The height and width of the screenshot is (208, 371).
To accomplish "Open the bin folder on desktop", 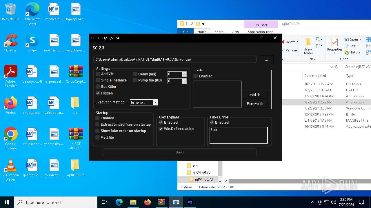I will [x=76, y=106].
